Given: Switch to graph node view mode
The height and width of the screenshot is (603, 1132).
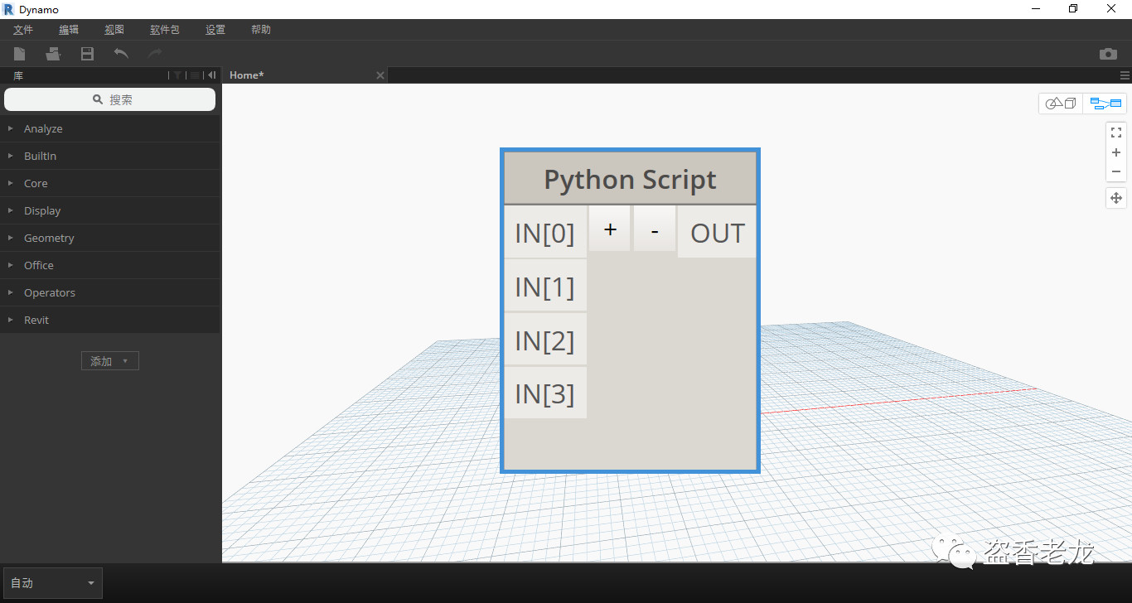Looking at the screenshot, I should pyautogui.click(x=1105, y=104).
